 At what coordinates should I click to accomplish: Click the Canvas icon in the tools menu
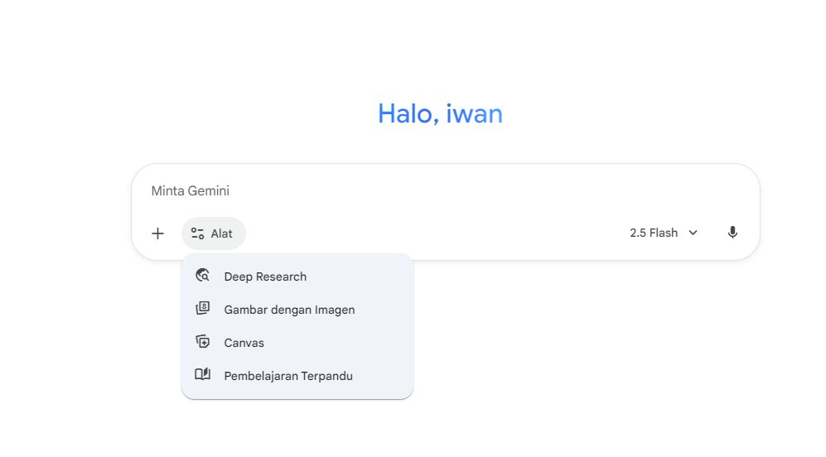pos(203,342)
